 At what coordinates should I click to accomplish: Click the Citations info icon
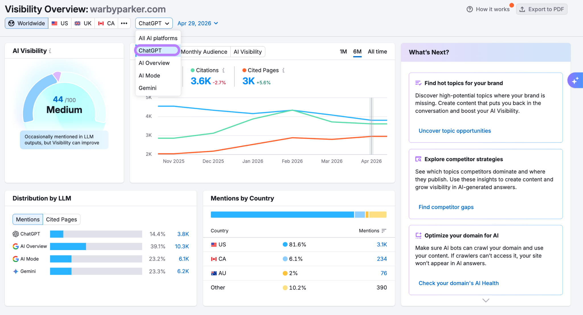click(x=223, y=70)
